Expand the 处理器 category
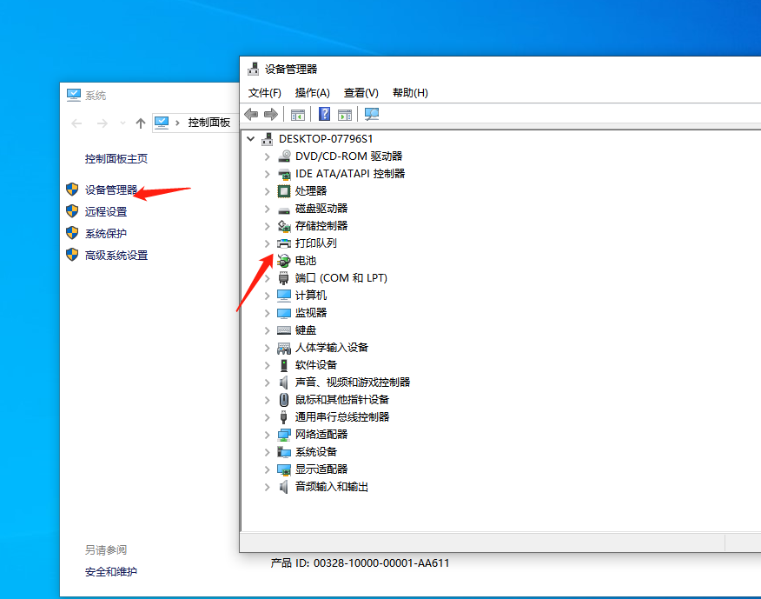Screen dimensions: 761x599 click(267, 190)
